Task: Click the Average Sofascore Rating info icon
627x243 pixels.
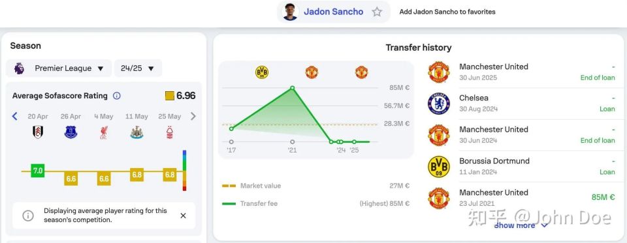Action: (x=117, y=96)
